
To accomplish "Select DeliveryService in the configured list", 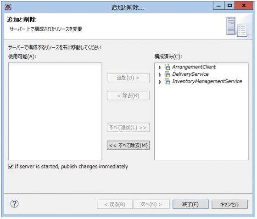I will 190,74.
